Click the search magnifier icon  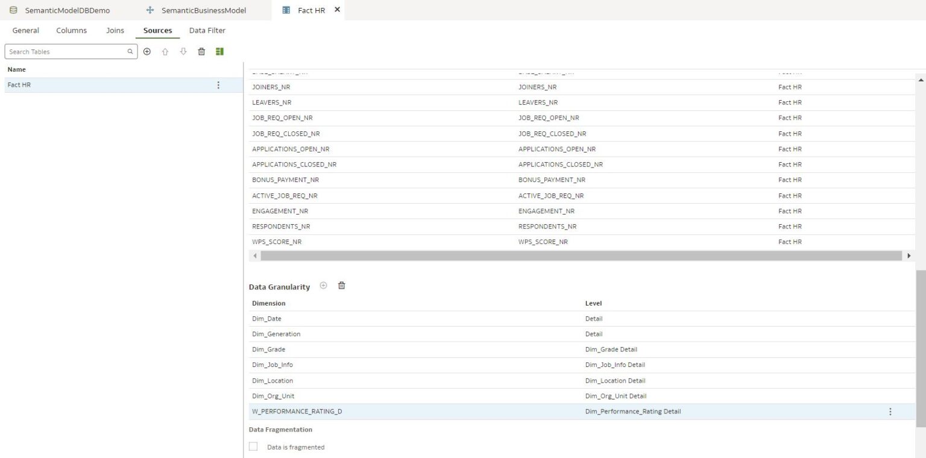[x=130, y=52]
